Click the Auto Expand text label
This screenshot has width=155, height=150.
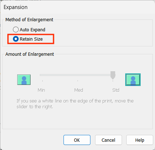coord(32,30)
